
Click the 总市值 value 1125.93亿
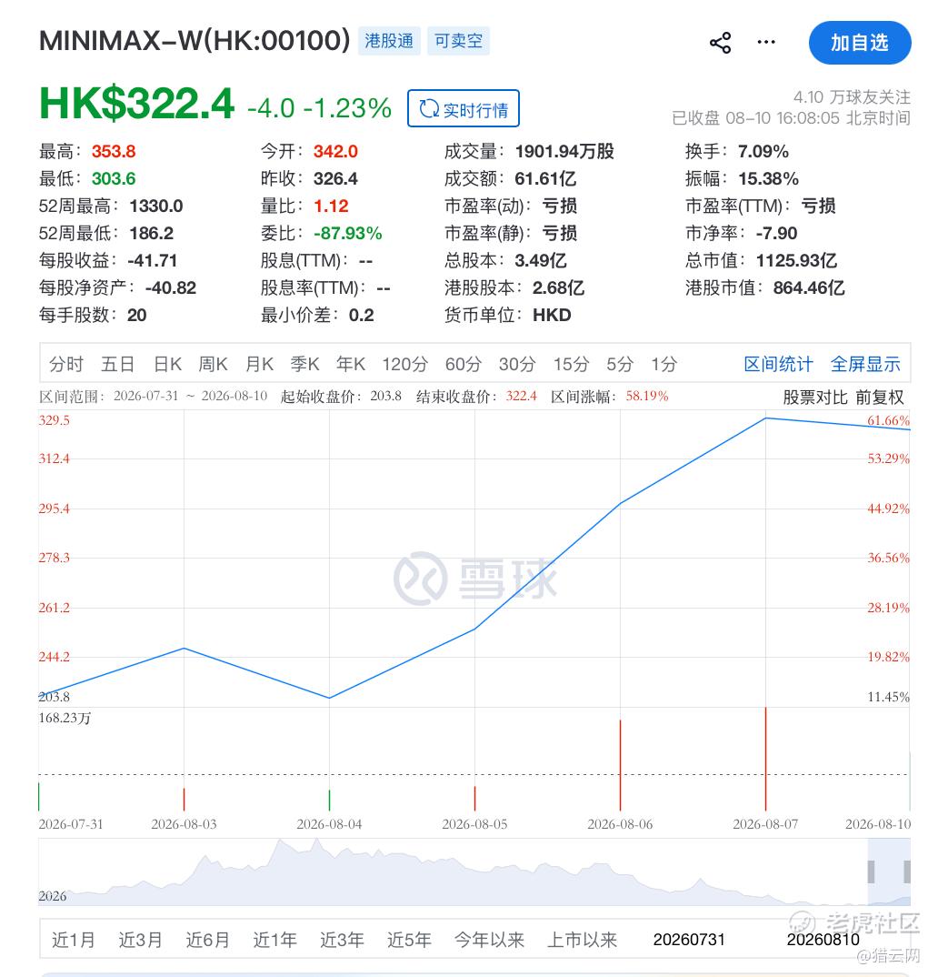point(796,260)
